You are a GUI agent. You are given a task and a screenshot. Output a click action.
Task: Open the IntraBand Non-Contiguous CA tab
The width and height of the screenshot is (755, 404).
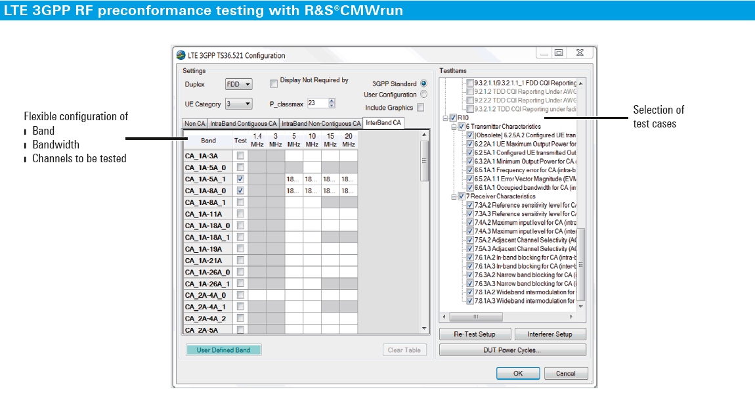coord(321,123)
